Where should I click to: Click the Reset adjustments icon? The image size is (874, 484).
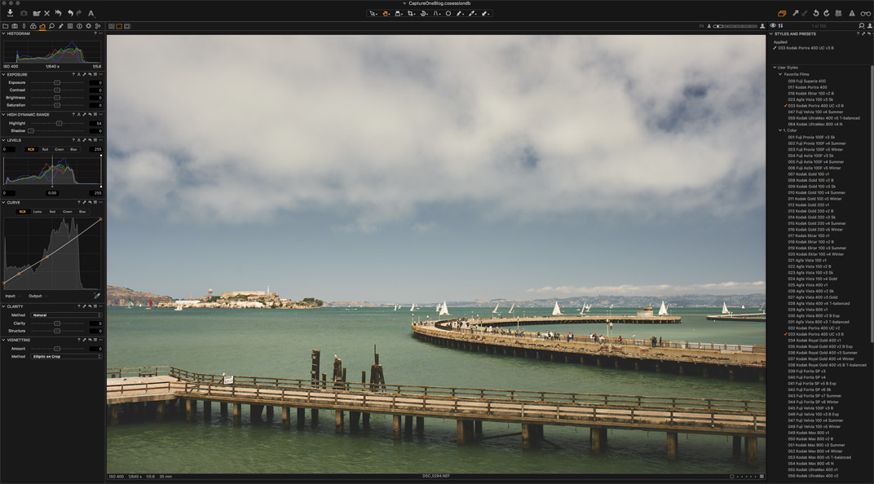(x=58, y=13)
